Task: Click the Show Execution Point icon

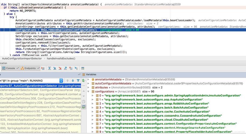Action: click(43, 68)
